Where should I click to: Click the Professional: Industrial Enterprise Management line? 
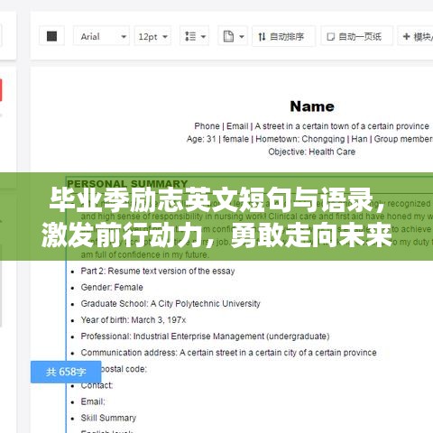(x=205, y=336)
